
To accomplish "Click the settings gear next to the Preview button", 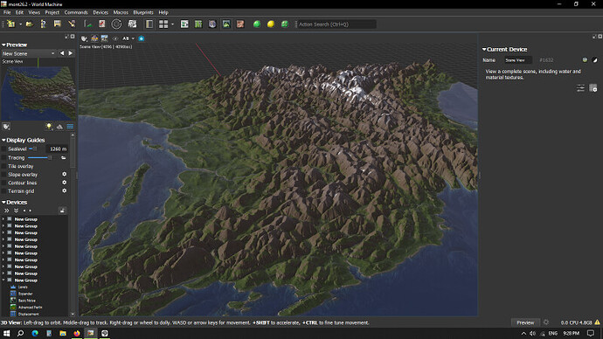I will tap(545, 322).
